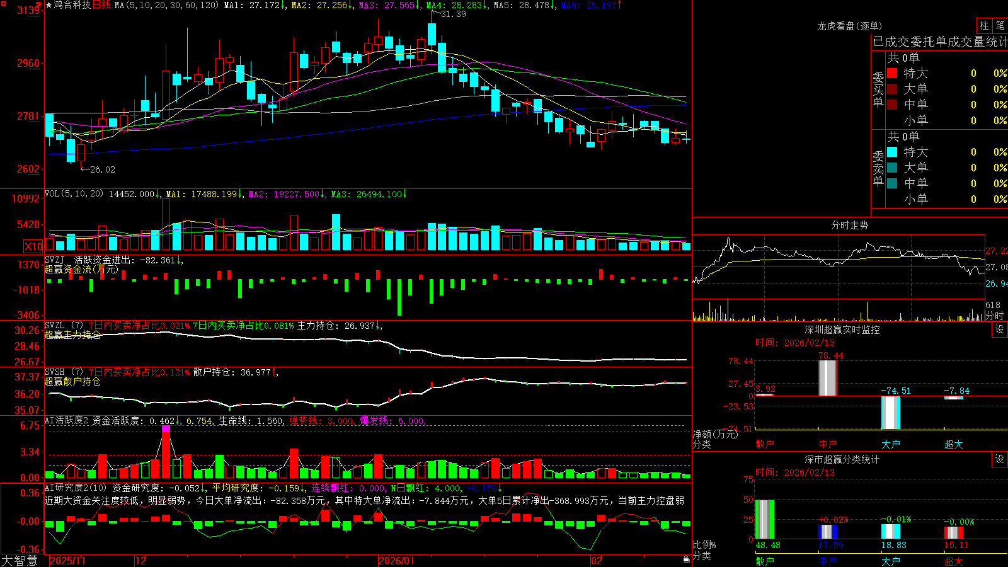Click the teal 大单 sell-order swatch

point(892,168)
